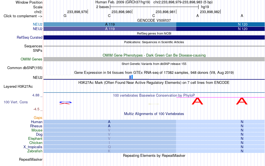The width and height of the screenshot is (265, 166).
Task: Select the Mouse alignment row label
Action: coord(37,130)
